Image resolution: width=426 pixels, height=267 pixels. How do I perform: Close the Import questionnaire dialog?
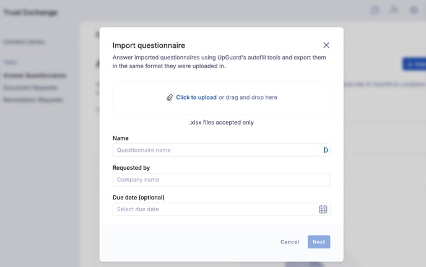click(x=326, y=45)
